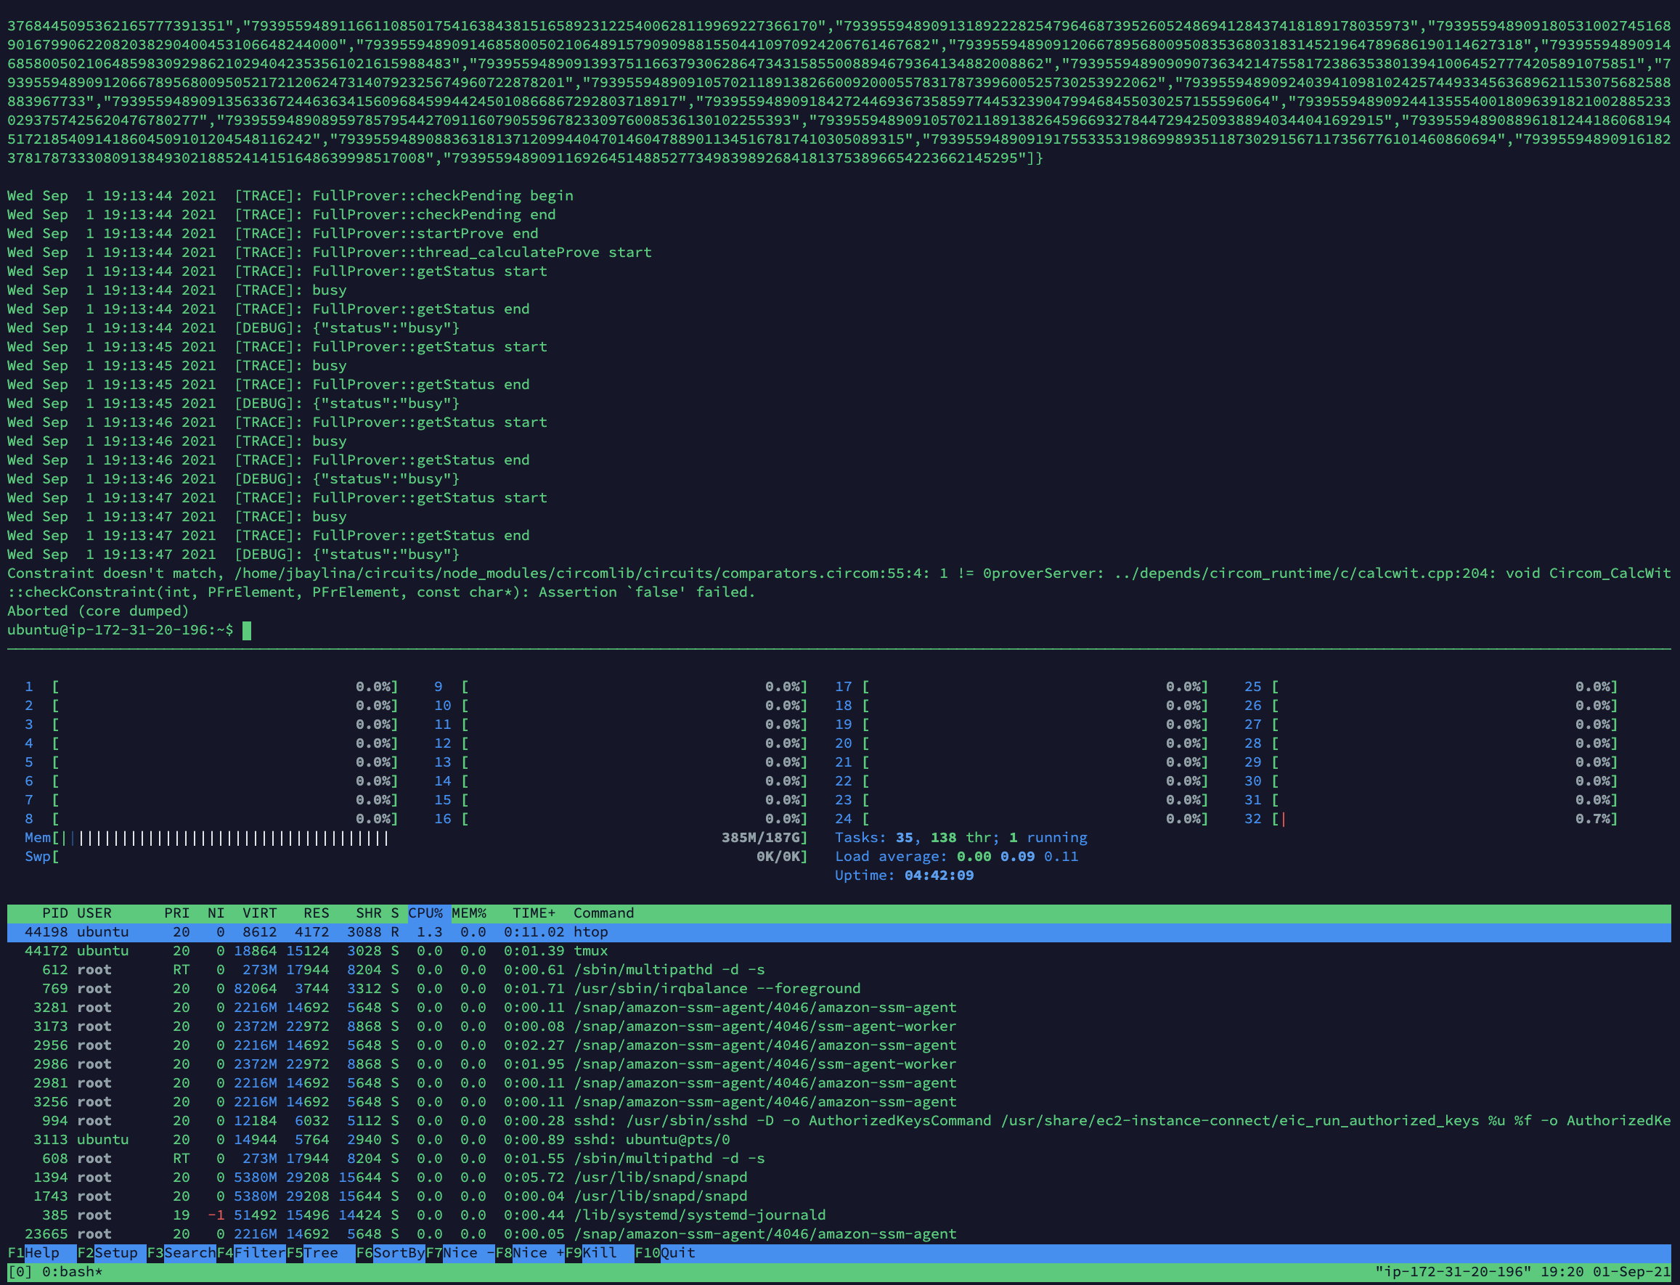The height and width of the screenshot is (1285, 1680).
Task: Open the F6 SortBy menu
Action: [x=390, y=1253]
